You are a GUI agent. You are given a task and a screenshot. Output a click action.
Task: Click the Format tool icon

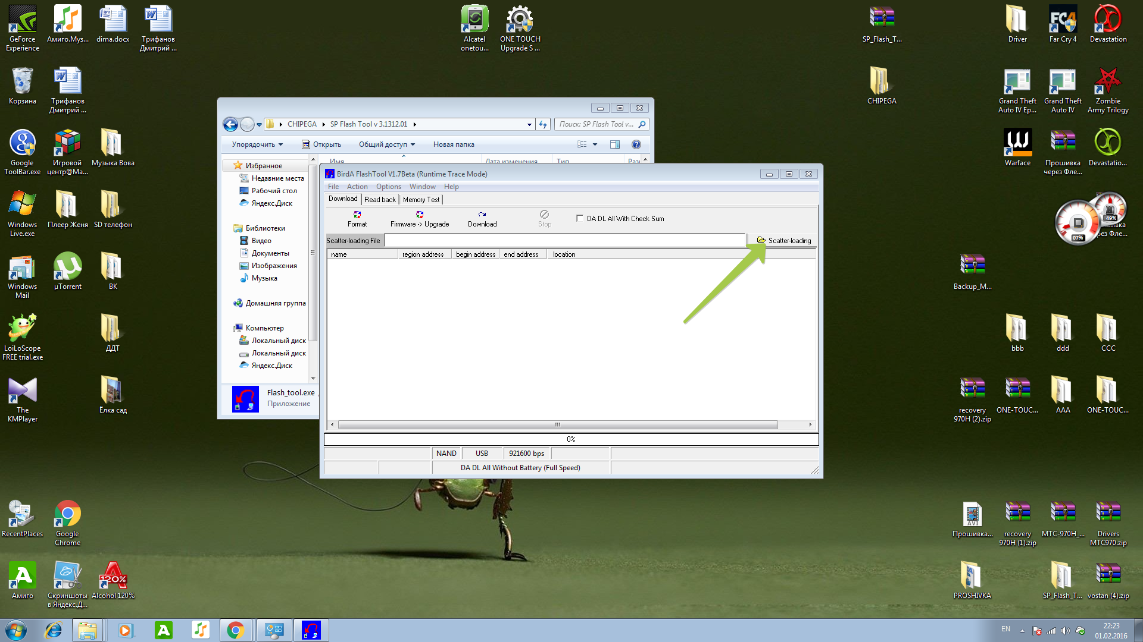[x=357, y=215]
